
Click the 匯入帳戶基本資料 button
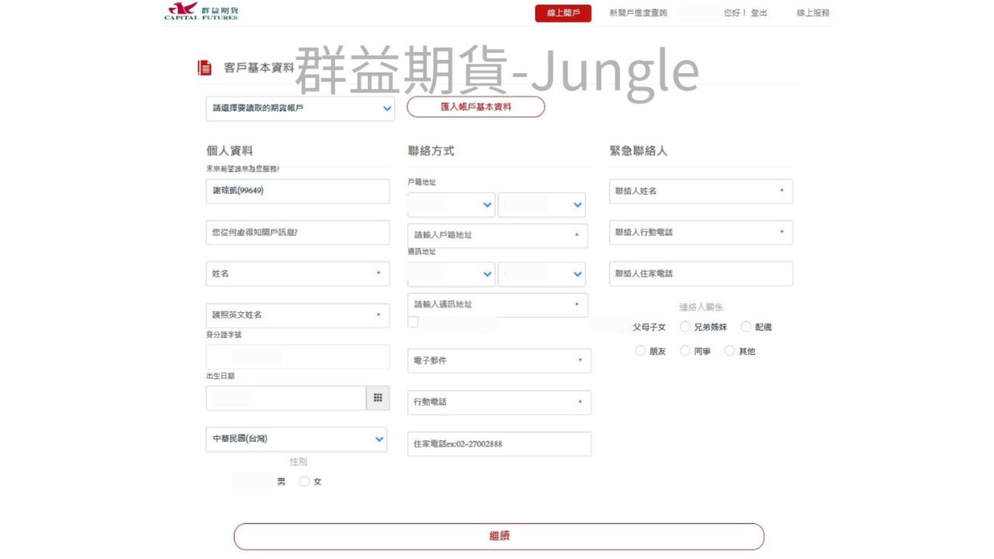coord(475,107)
